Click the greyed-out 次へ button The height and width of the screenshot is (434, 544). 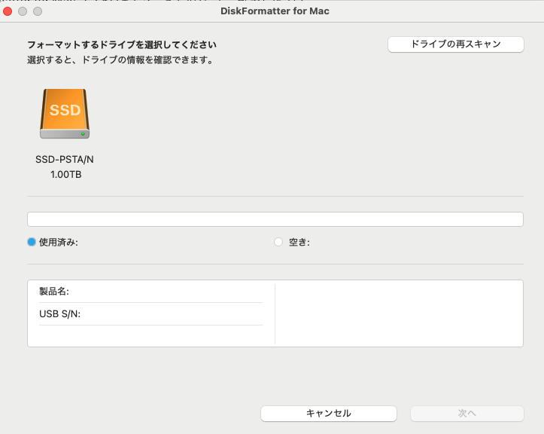pos(467,413)
